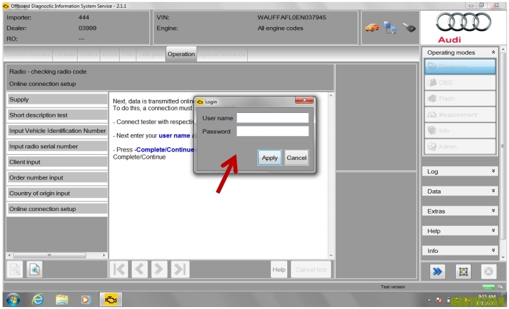Click Cancel in Login dialog
509x309 pixels.
(296, 158)
